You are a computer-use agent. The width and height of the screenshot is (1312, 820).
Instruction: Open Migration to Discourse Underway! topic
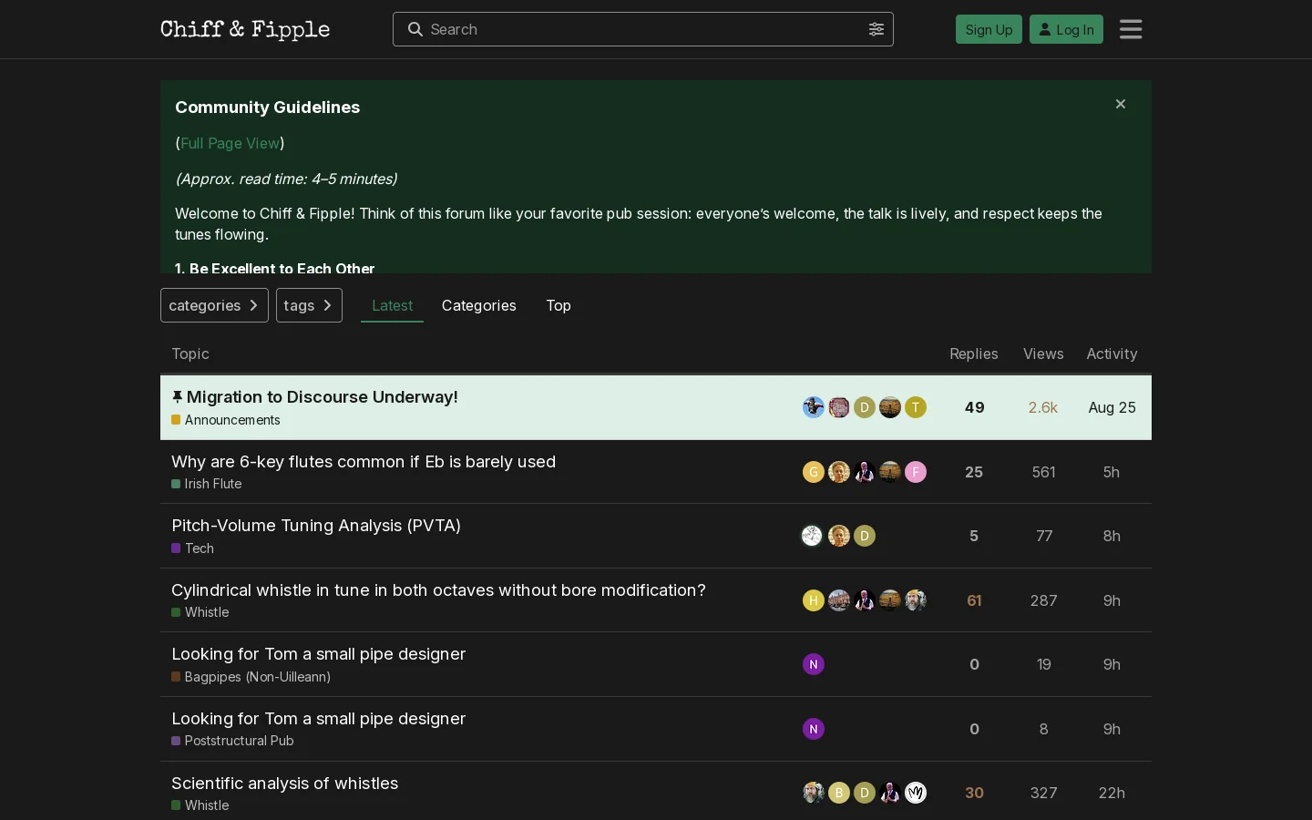coord(322,397)
